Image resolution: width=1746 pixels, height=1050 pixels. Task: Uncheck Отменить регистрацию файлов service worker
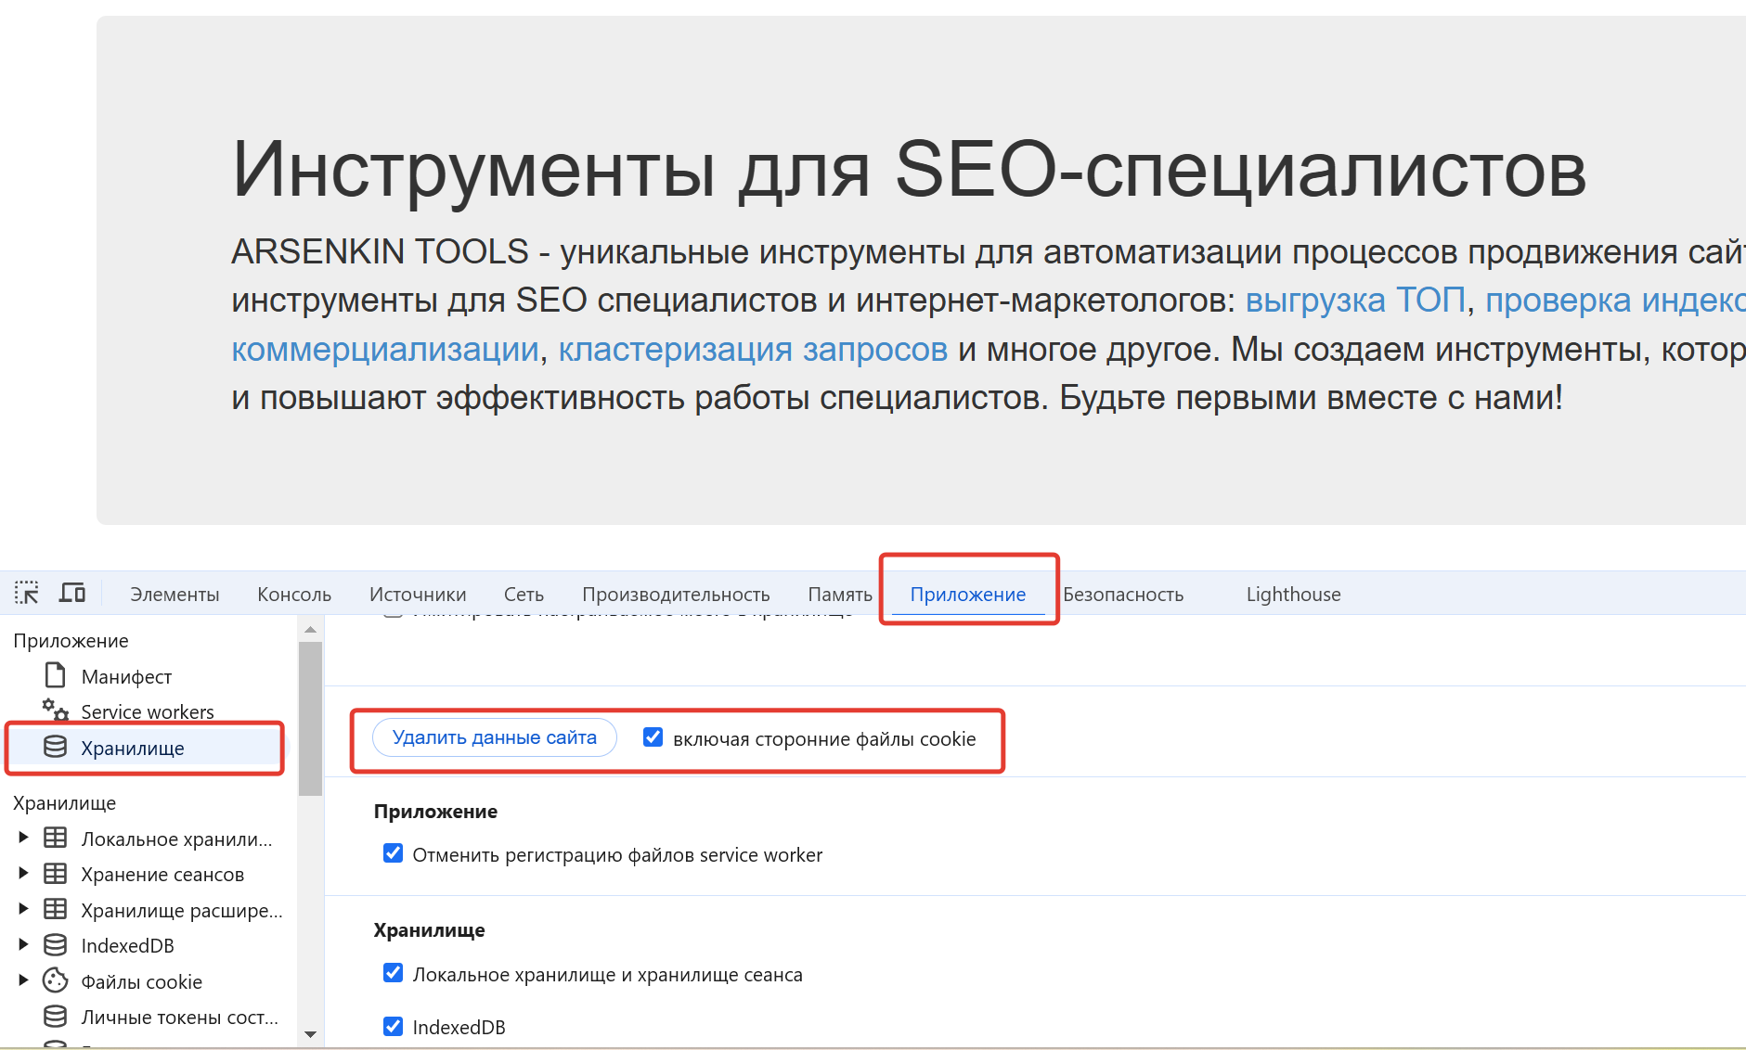tap(394, 853)
